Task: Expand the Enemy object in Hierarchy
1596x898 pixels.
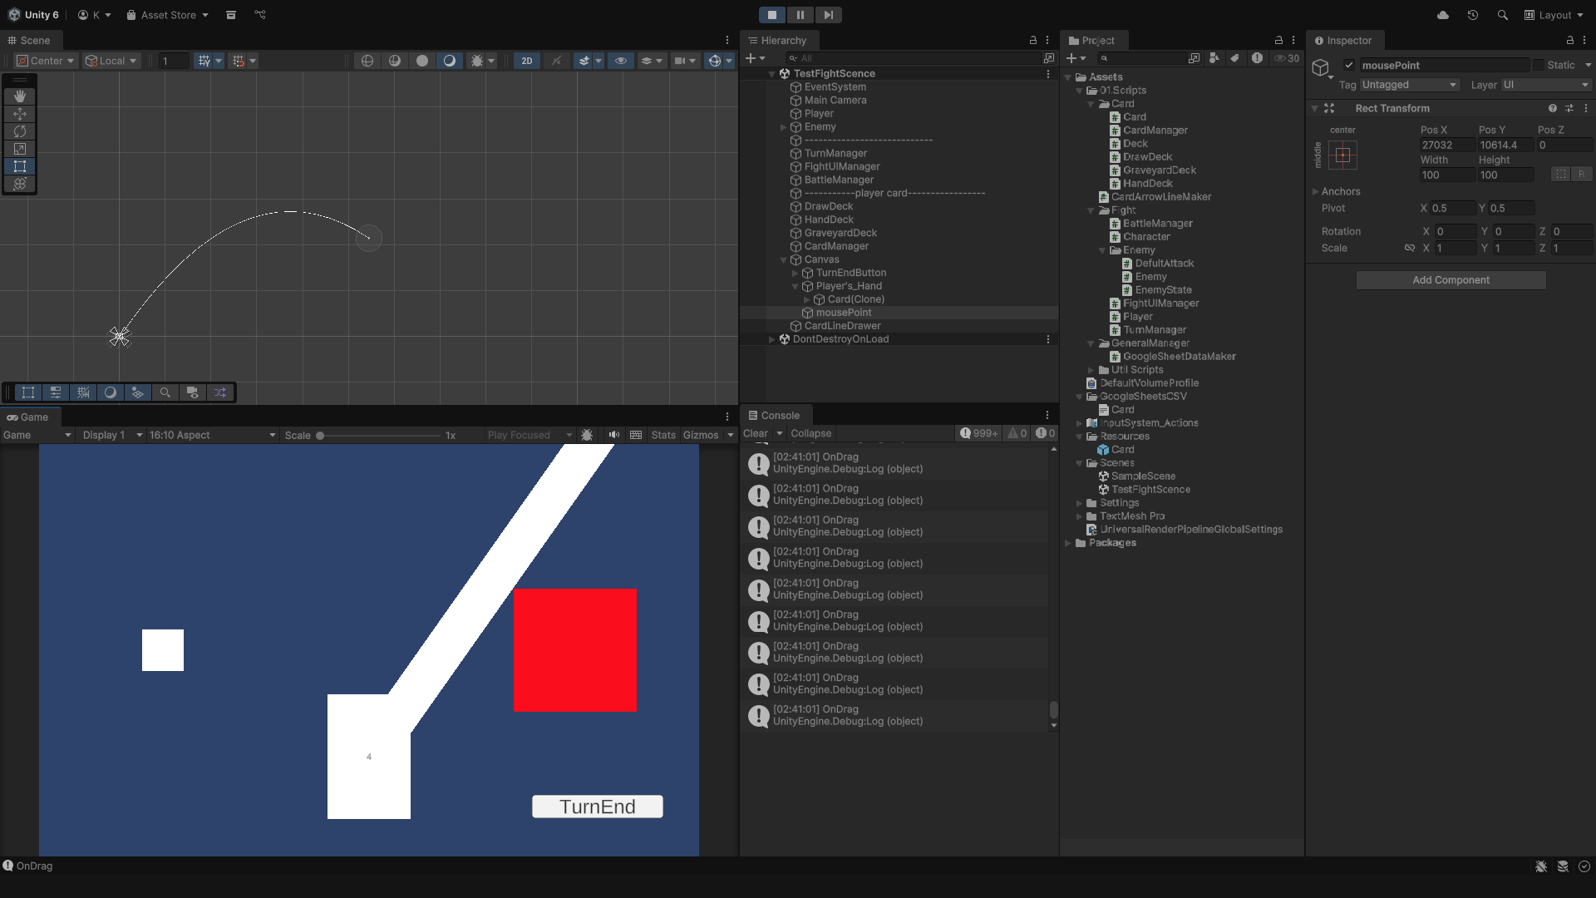Action: 783,127
